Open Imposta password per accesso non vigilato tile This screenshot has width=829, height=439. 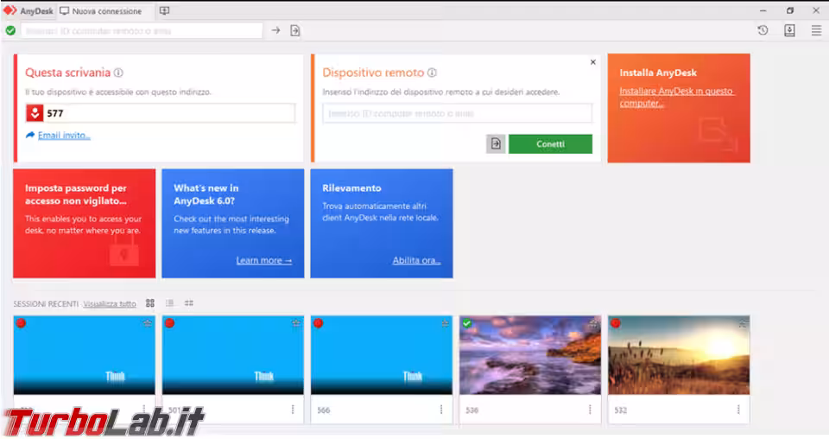point(85,223)
